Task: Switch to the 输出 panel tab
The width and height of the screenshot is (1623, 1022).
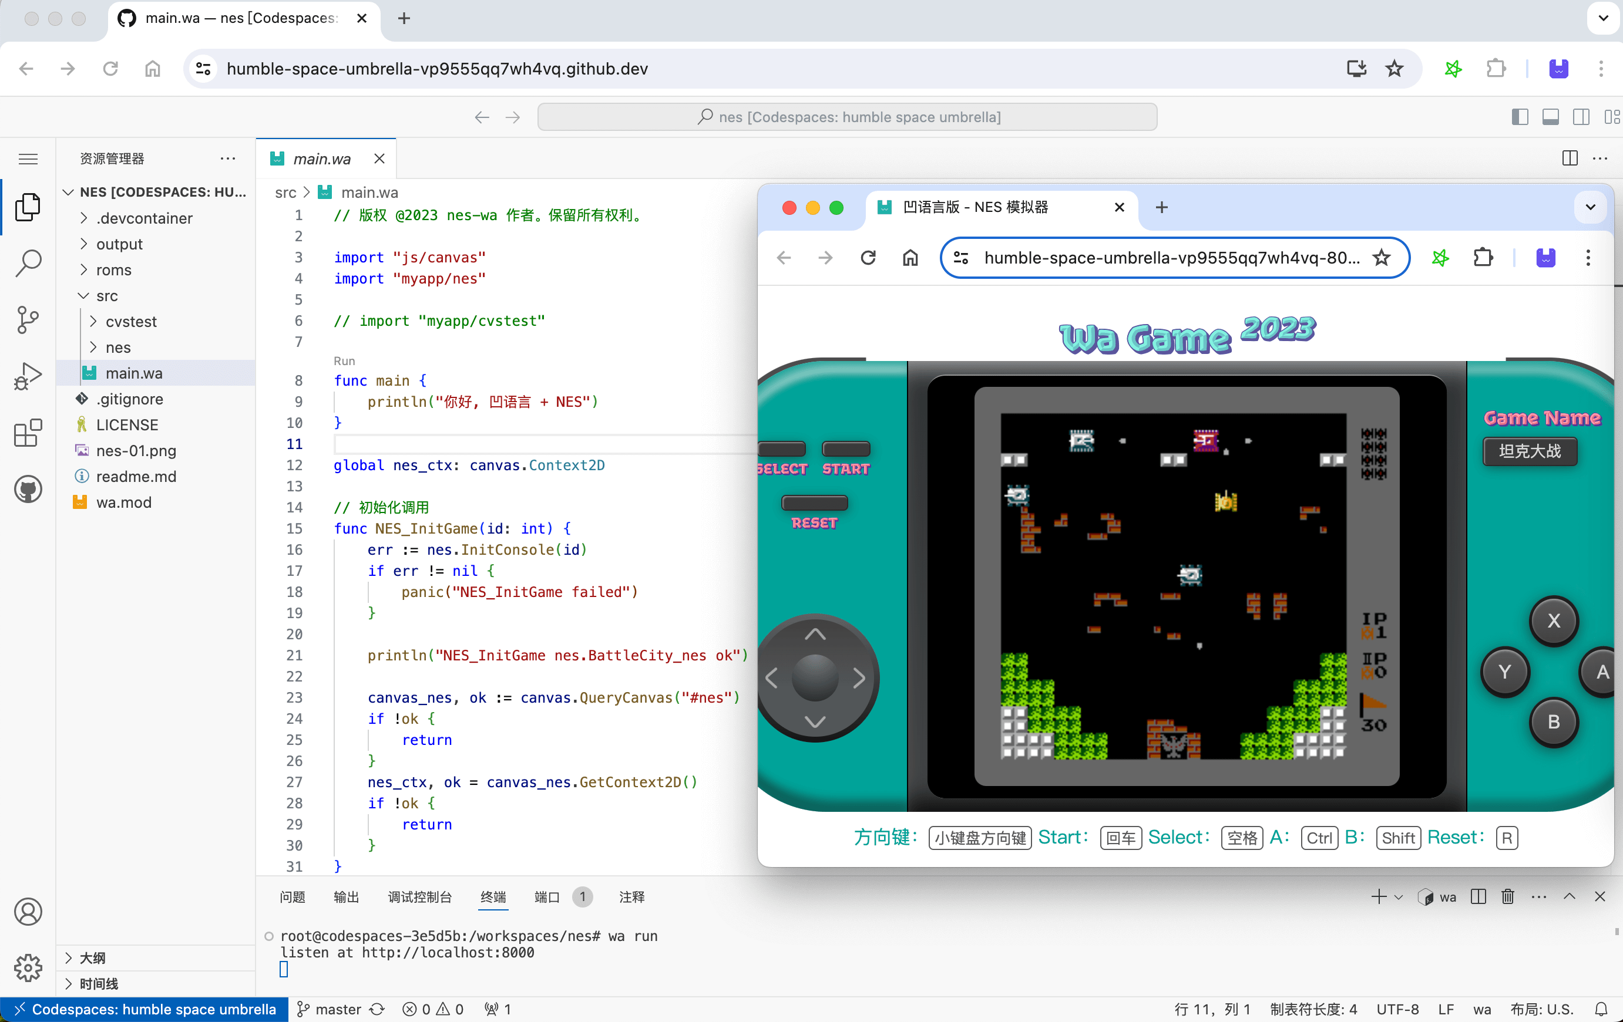Action: (x=347, y=897)
